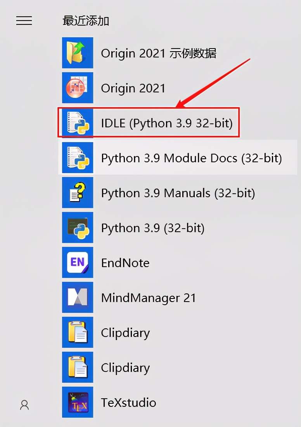Screen dimensions: 301x427
Task: Click the EndNote EN icon
Action: 78,262
